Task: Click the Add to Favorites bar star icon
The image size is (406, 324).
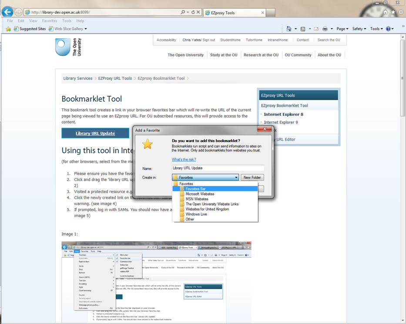Action: [x=8, y=29]
